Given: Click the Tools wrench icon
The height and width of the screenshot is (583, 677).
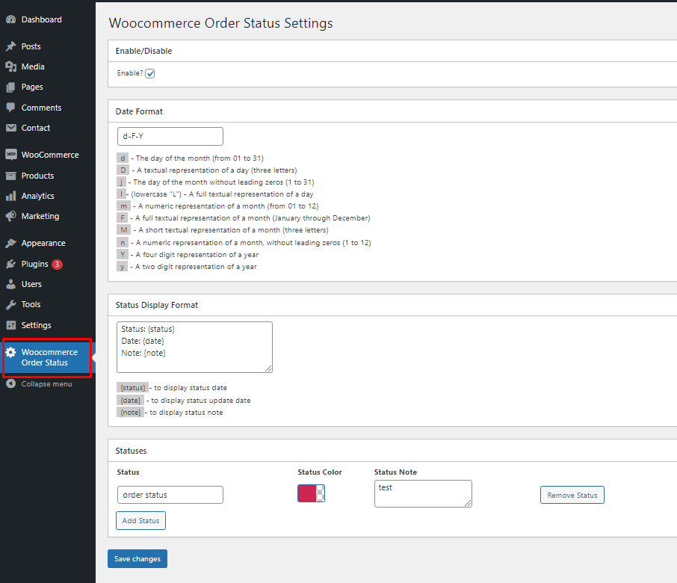Looking at the screenshot, I should pyautogui.click(x=10, y=304).
